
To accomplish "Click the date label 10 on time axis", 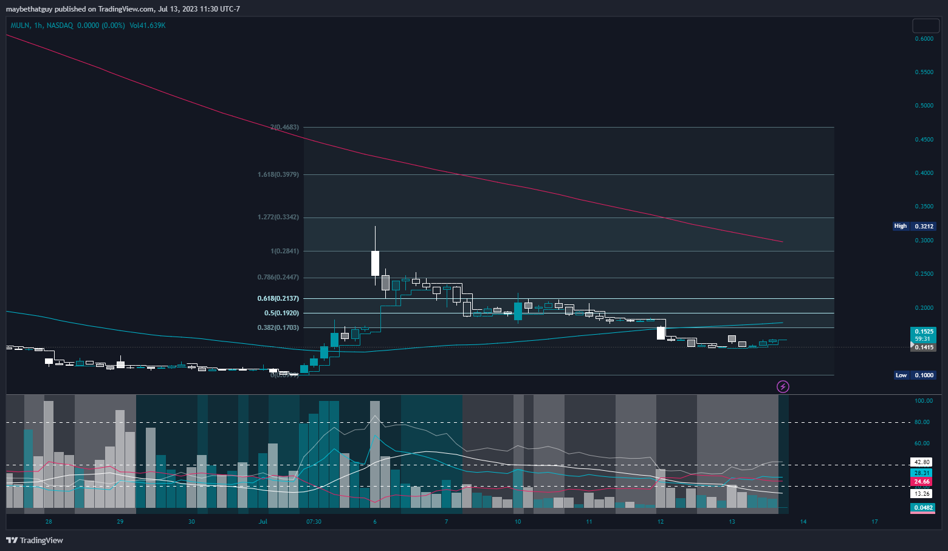I will (518, 521).
